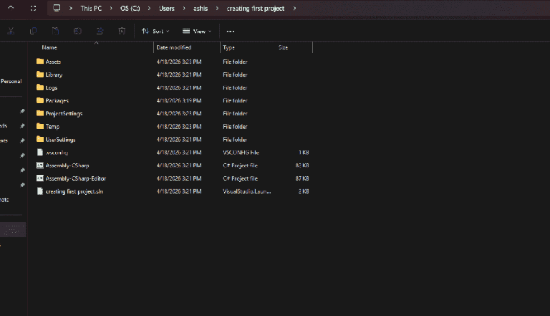Click the Copy icon in toolbar

[34, 32]
